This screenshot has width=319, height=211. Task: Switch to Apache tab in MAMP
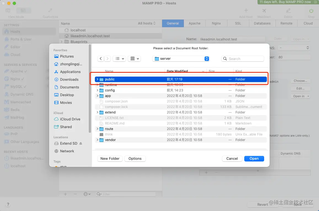(194, 23)
